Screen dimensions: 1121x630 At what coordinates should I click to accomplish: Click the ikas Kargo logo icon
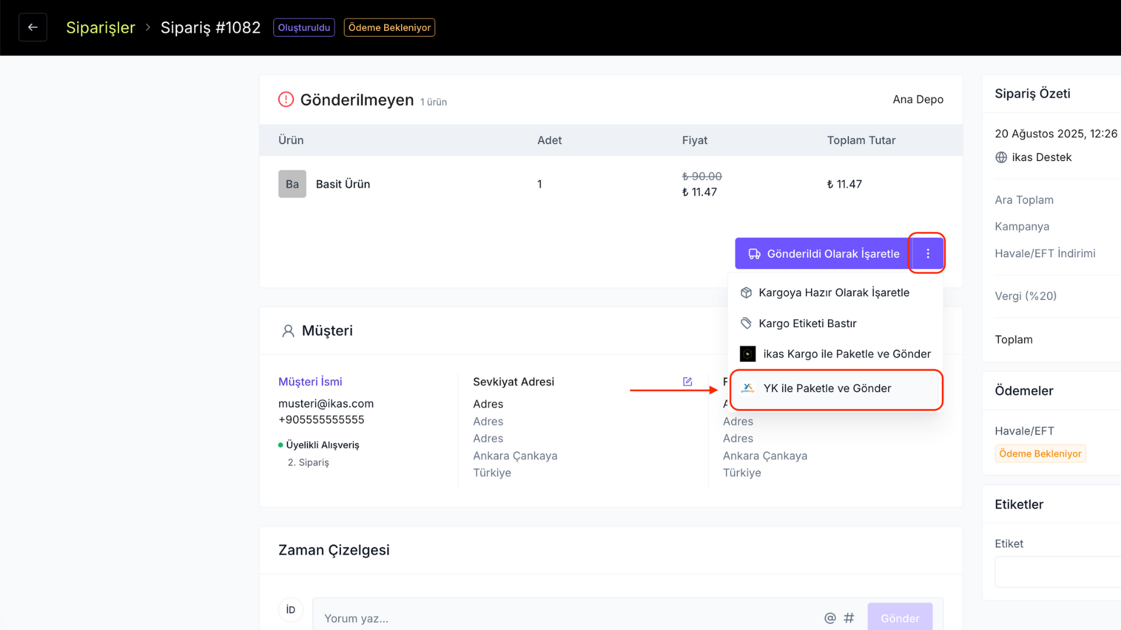(x=747, y=354)
